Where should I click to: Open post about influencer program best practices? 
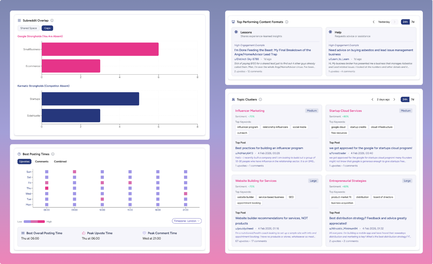click(269, 148)
